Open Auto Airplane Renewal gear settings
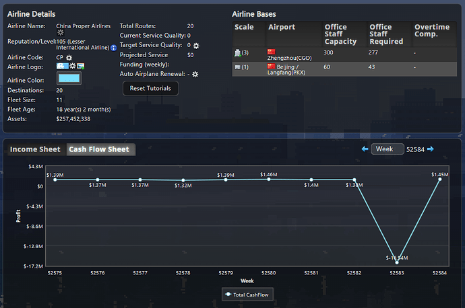Viewport: 465px width, 308px height. (x=195, y=74)
